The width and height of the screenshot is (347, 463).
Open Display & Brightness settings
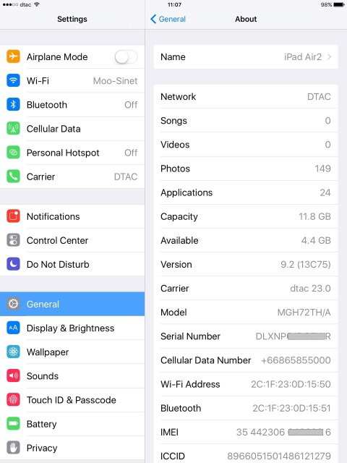[x=72, y=328]
